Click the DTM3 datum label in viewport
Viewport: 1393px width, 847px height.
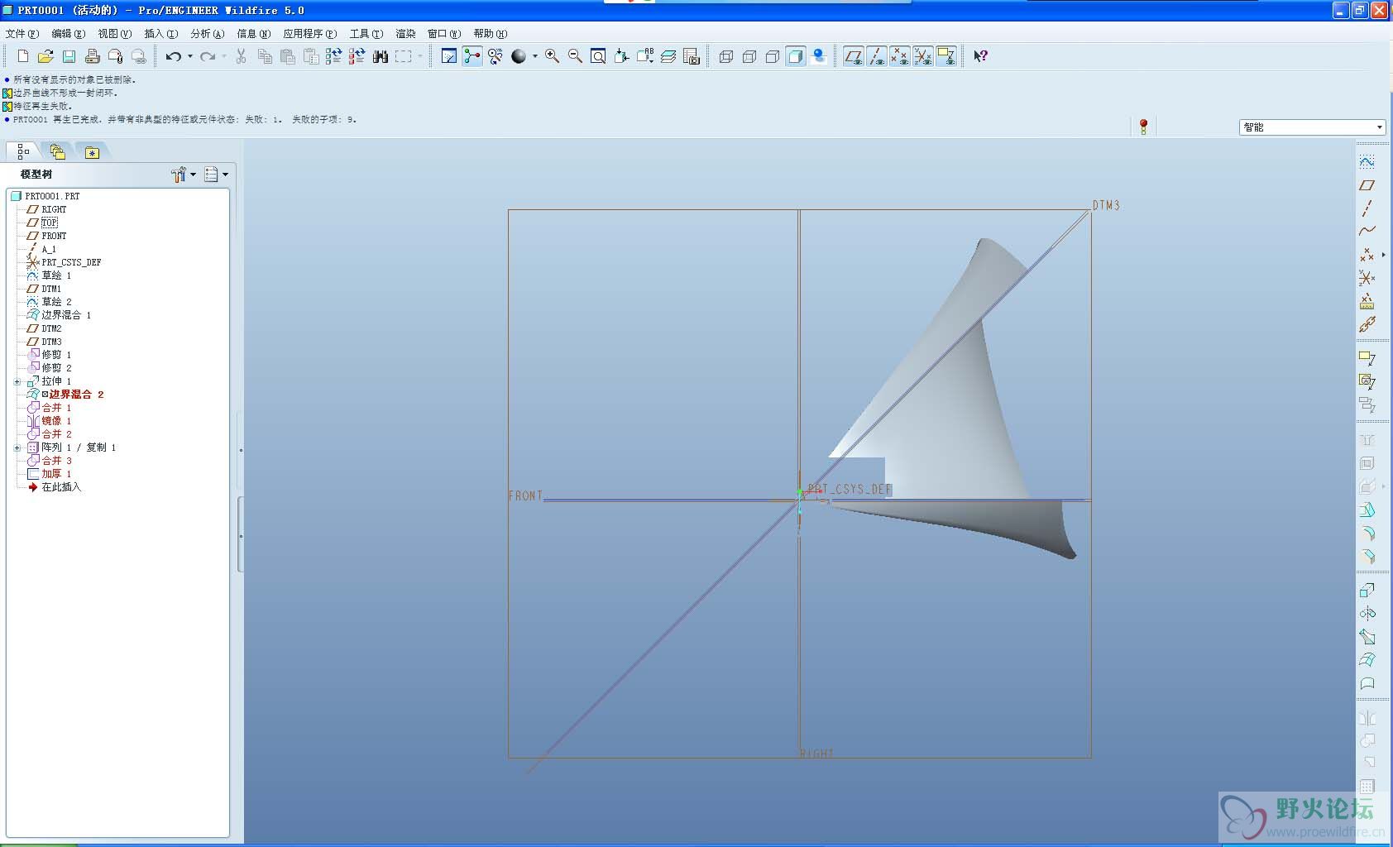[1106, 205]
